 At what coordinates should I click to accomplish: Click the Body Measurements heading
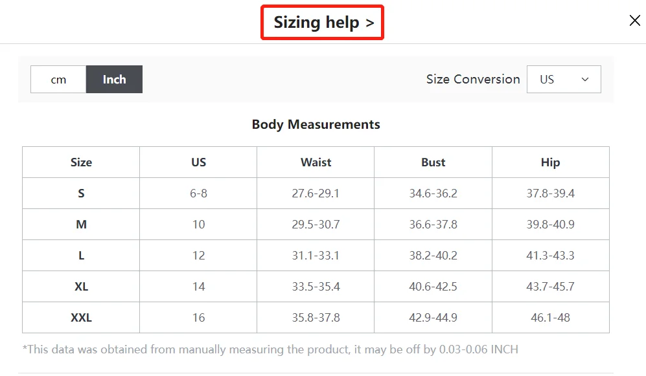pyautogui.click(x=316, y=125)
